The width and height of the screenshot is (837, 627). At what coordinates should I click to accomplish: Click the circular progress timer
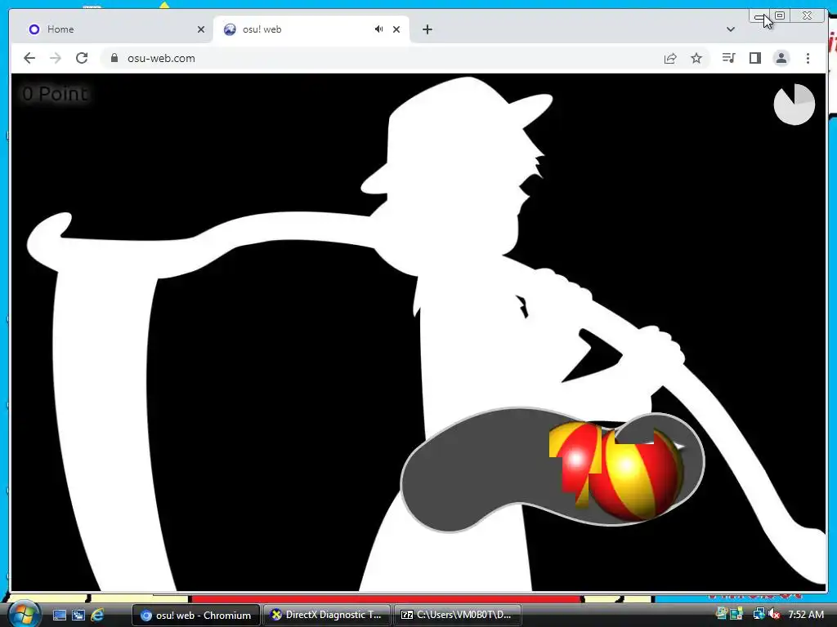[794, 104]
